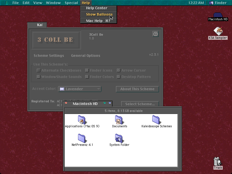Click the Kal window title tab
Image resolution: width=232 pixels, height=174 pixels.
(x=37, y=25)
